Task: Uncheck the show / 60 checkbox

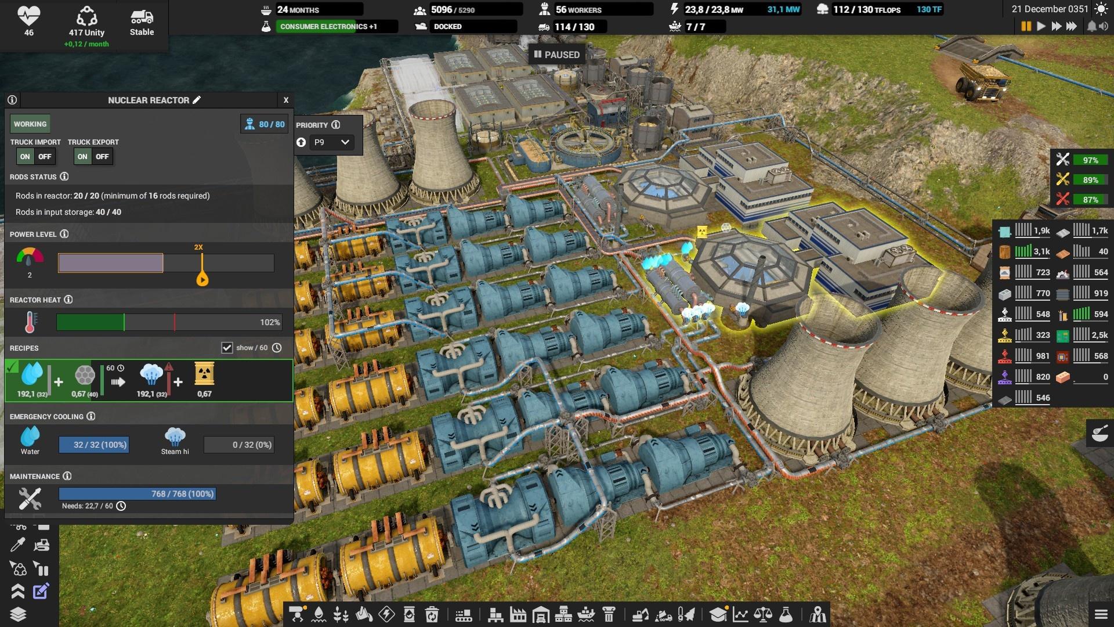Action: click(x=227, y=348)
